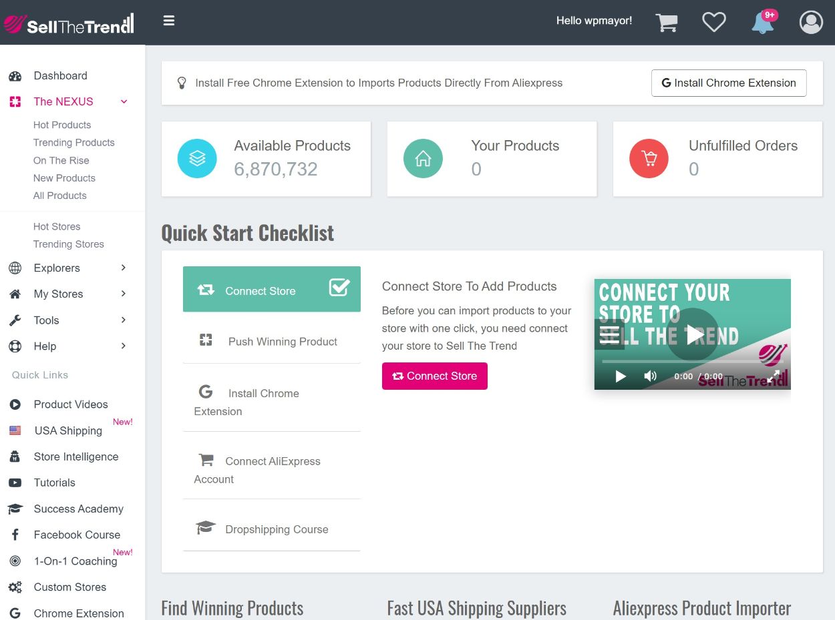Play video using bottom-left play control
This screenshot has width=835, height=620.
[x=621, y=376]
